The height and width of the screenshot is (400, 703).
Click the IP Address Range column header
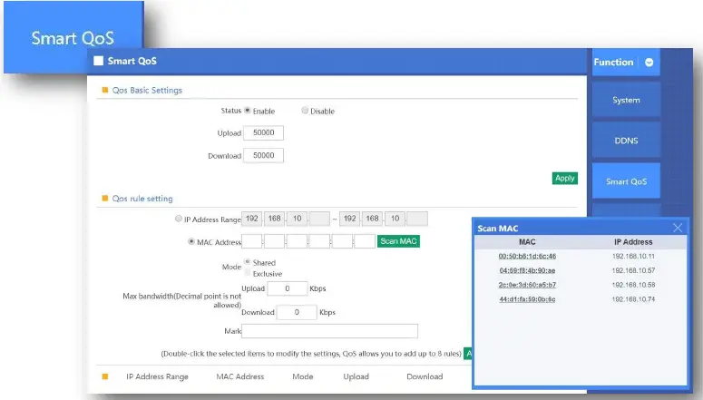(157, 376)
